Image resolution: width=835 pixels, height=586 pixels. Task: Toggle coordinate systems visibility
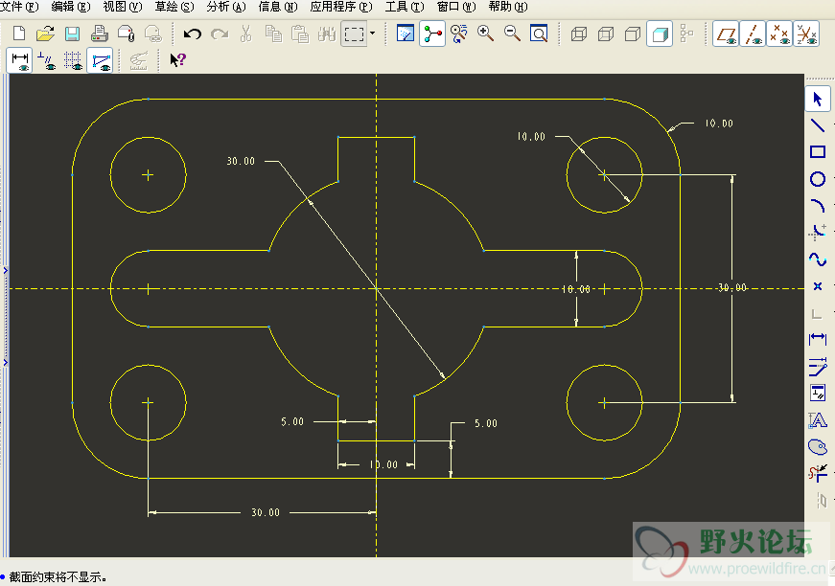click(806, 34)
